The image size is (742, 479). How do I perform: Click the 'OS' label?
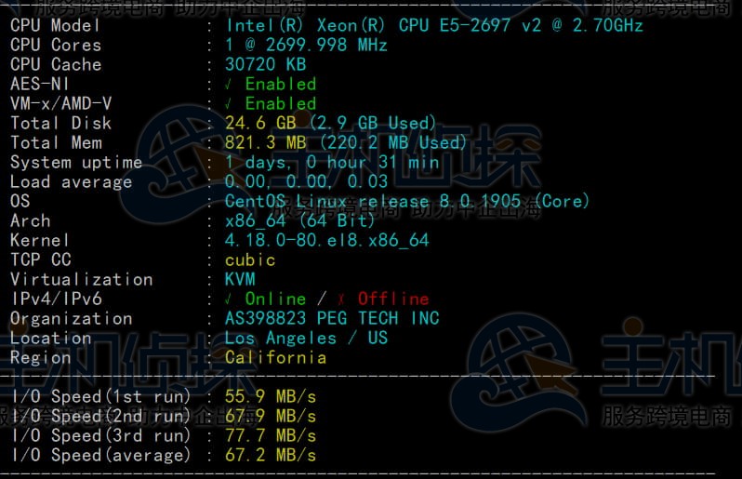click(x=20, y=201)
